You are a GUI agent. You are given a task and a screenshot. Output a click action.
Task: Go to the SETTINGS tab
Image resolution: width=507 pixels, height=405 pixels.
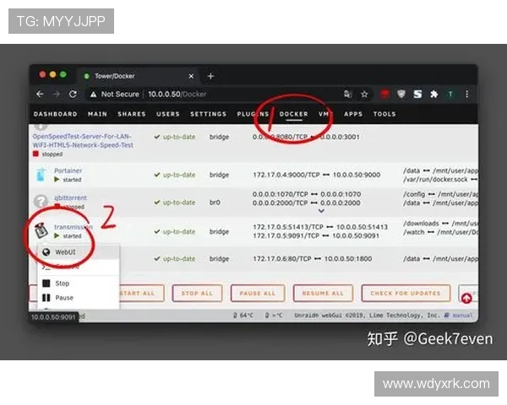point(208,114)
